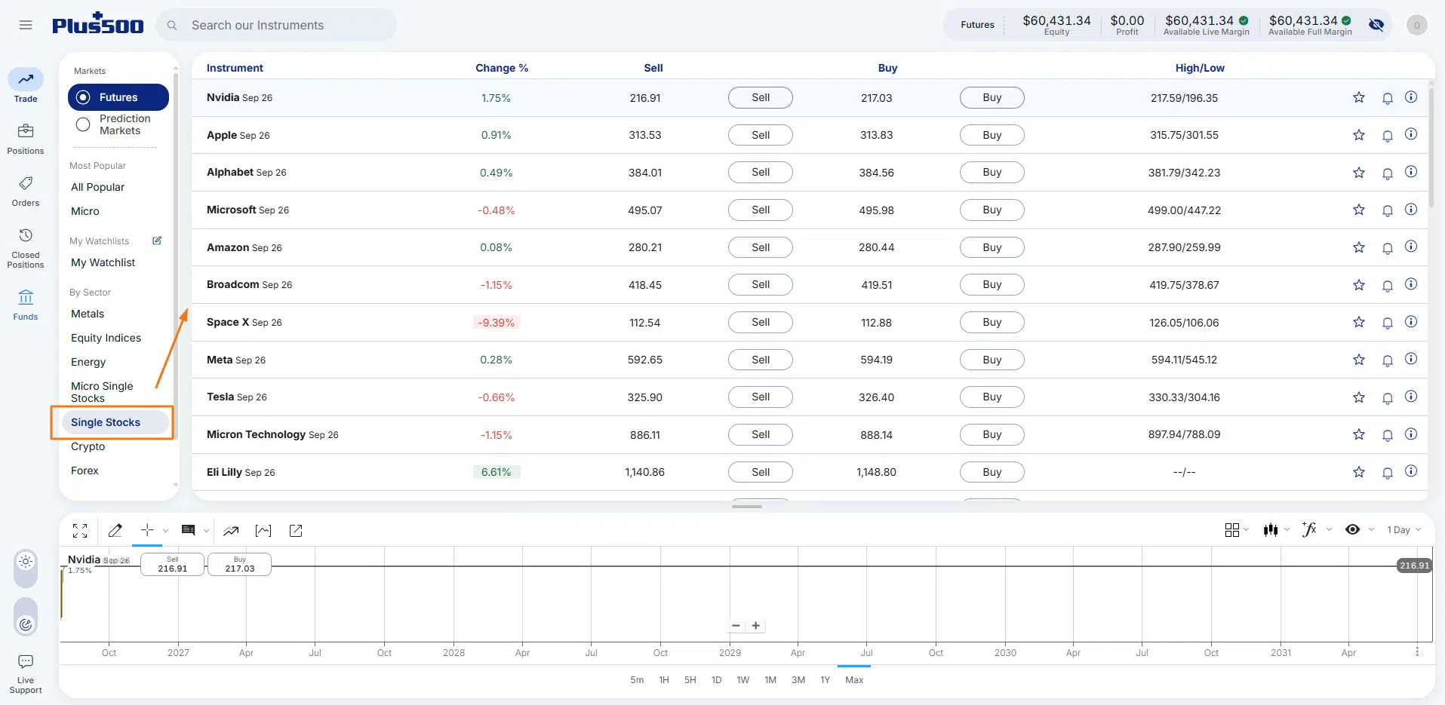This screenshot has width=1445, height=705.
Task: Open the hamburger menu icon
Action: click(x=26, y=25)
